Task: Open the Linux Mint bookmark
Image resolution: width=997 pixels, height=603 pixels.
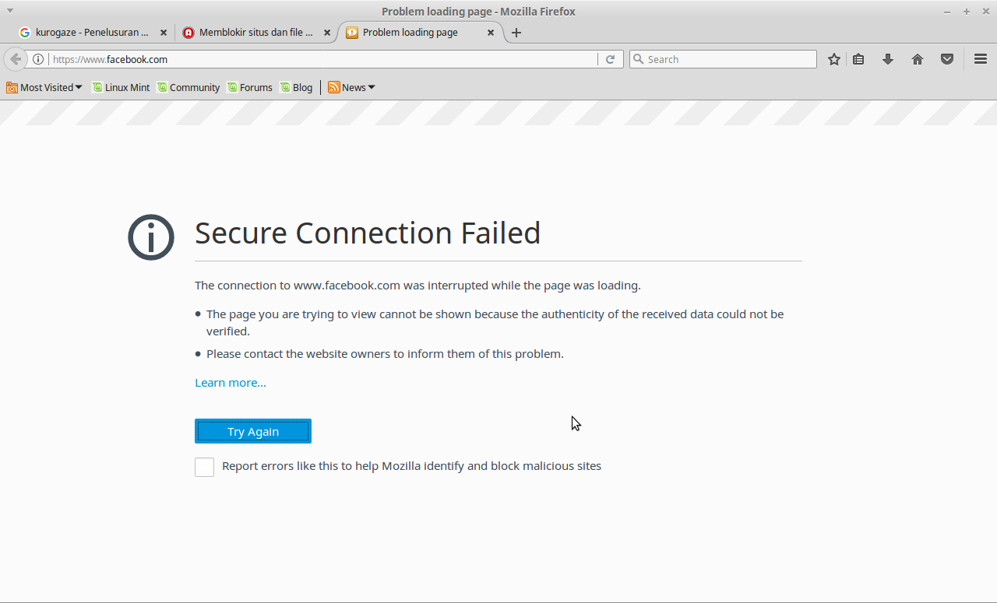Action: click(x=121, y=87)
